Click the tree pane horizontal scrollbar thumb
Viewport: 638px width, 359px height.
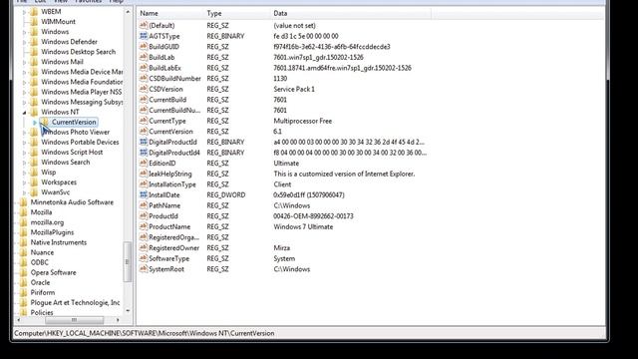tap(74, 320)
